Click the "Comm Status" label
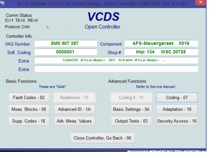The height and width of the screenshot is (152, 222). pyautogui.click(x=19, y=15)
